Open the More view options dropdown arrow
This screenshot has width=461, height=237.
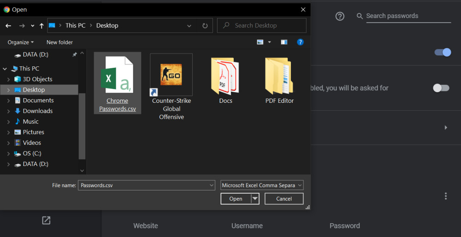coord(269,42)
